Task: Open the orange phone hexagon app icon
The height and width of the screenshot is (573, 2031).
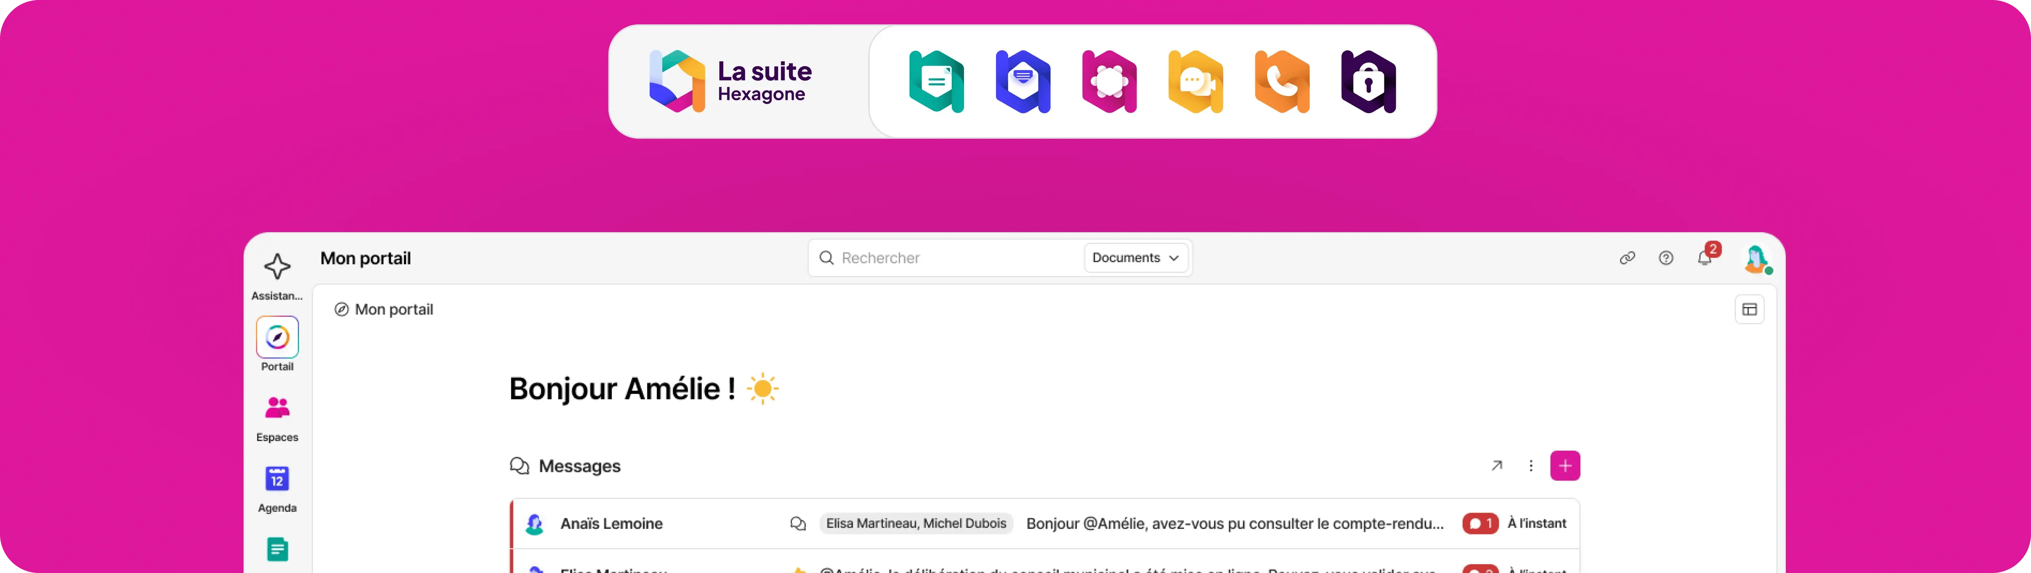Action: click(x=1282, y=81)
